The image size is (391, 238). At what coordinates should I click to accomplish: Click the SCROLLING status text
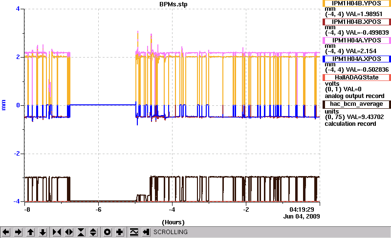coord(171,232)
